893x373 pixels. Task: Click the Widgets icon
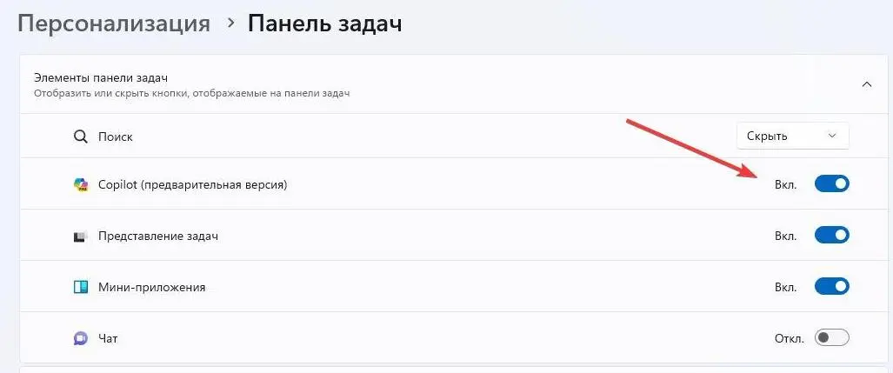[x=80, y=287]
